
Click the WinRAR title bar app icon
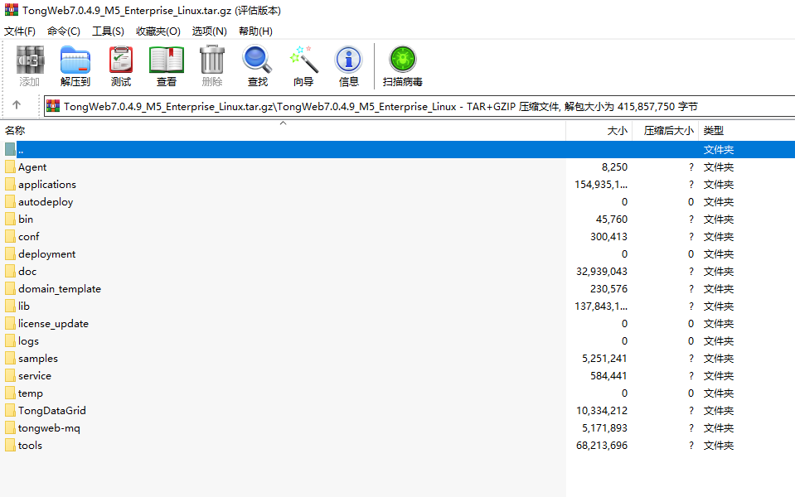(x=11, y=10)
